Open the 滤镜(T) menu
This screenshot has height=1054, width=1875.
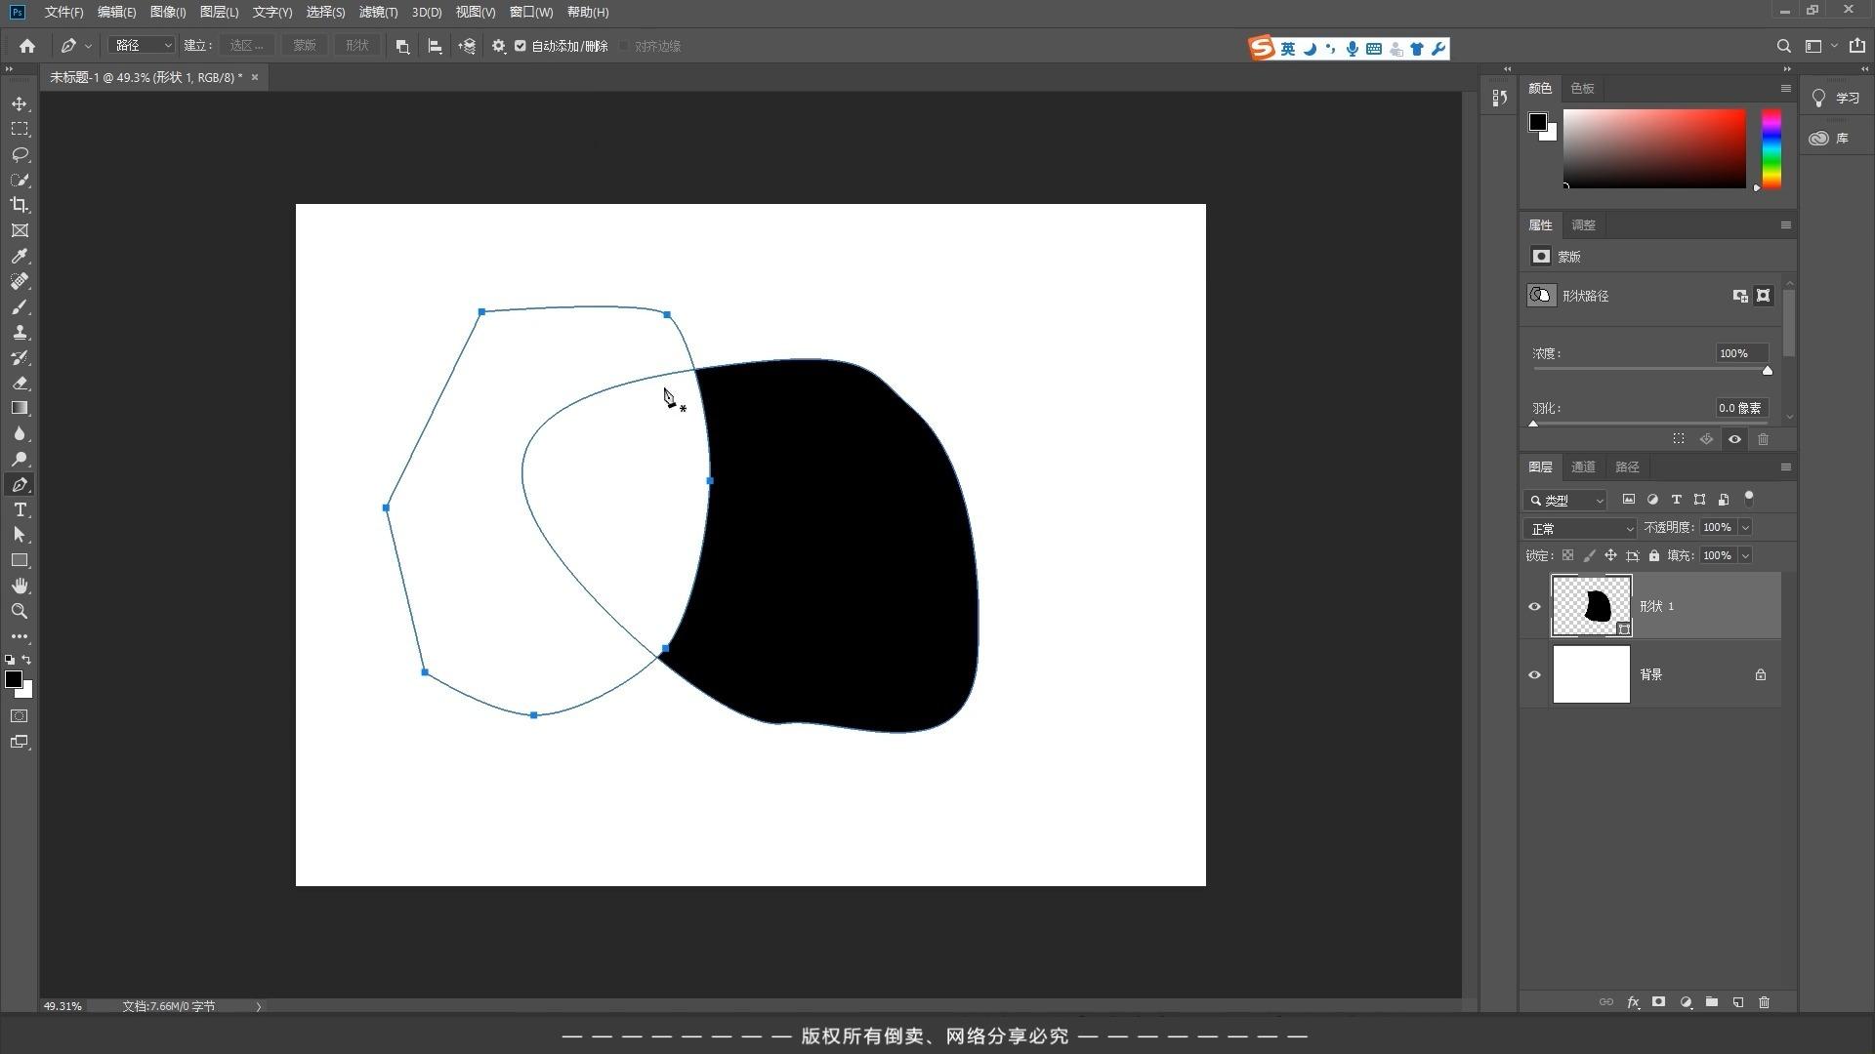378,12
